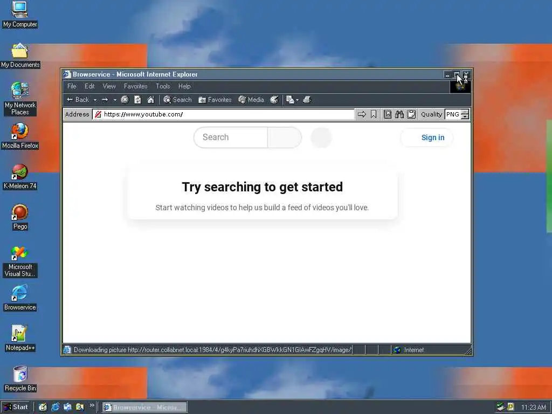Click the insecure lock icon in address bar
Screen dimensions: 552x414
point(98,114)
